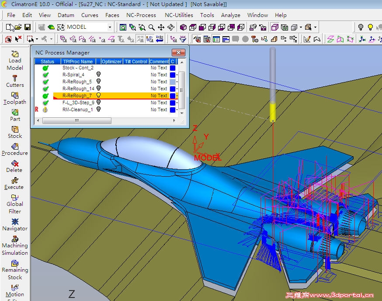382x301 pixels.
Task: Toggle the light bulb for R-Spiral_4
Action: [98, 74]
